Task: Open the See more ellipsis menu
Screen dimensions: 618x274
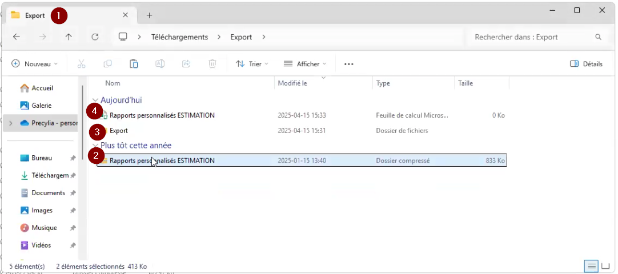Action: (348, 64)
